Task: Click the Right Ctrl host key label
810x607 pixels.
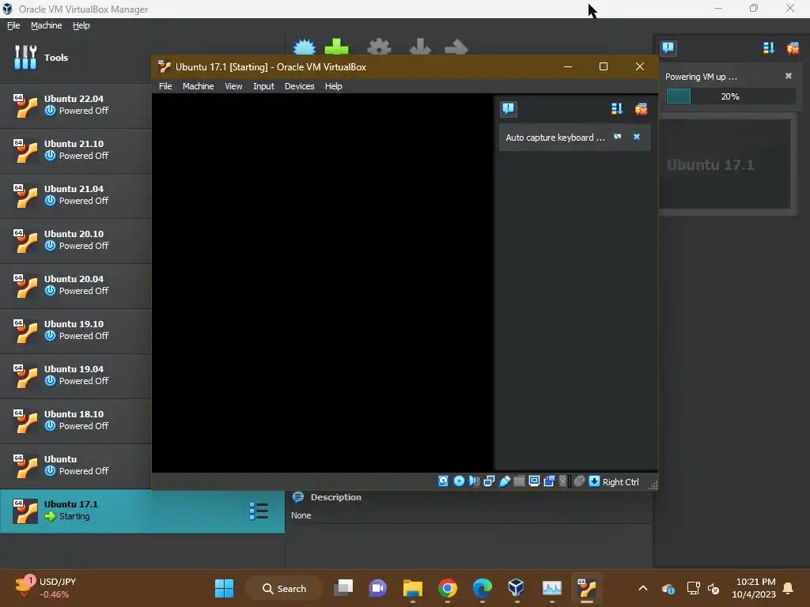Action: [620, 481]
